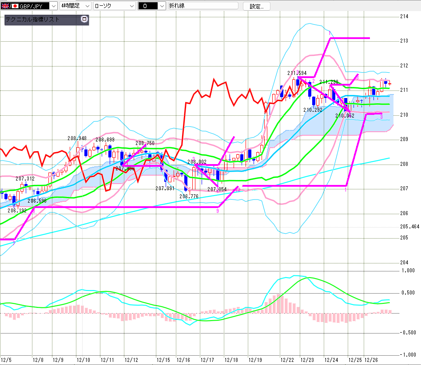Select the 211.594 high price label

(x=297, y=73)
